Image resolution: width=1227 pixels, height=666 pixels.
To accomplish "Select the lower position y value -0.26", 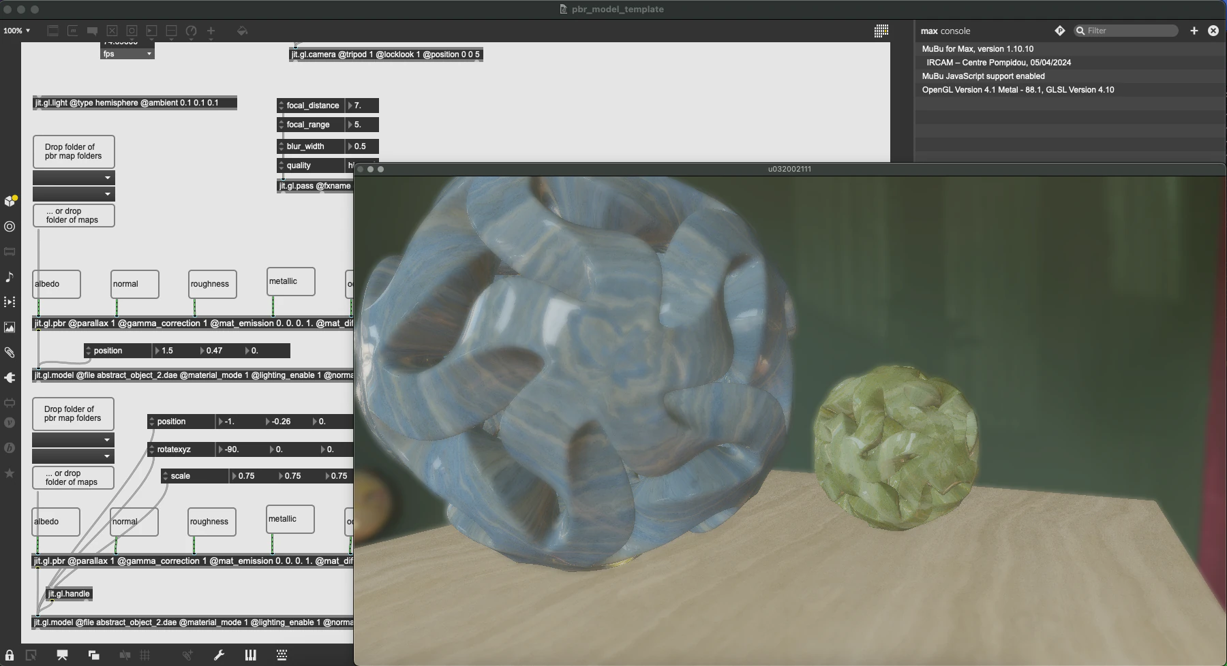I will 287,422.
